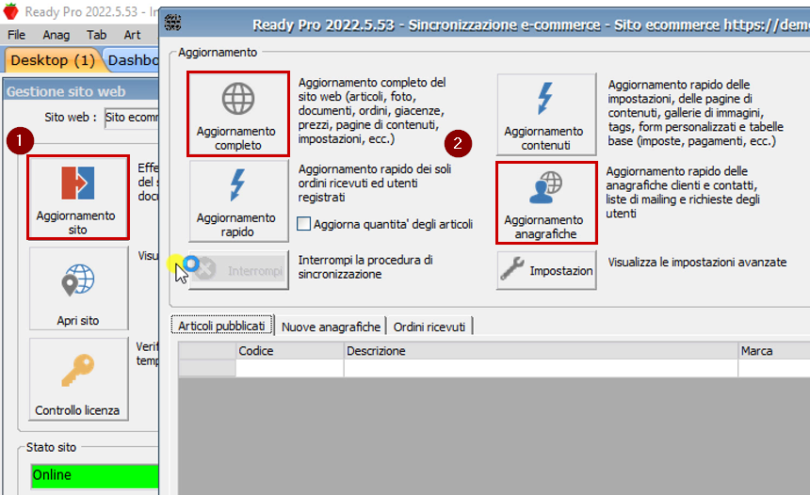Screen dimensions: 810x495
Task: Open Impostazioni with the wrench icon
Action: pyautogui.click(x=546, y=270)
